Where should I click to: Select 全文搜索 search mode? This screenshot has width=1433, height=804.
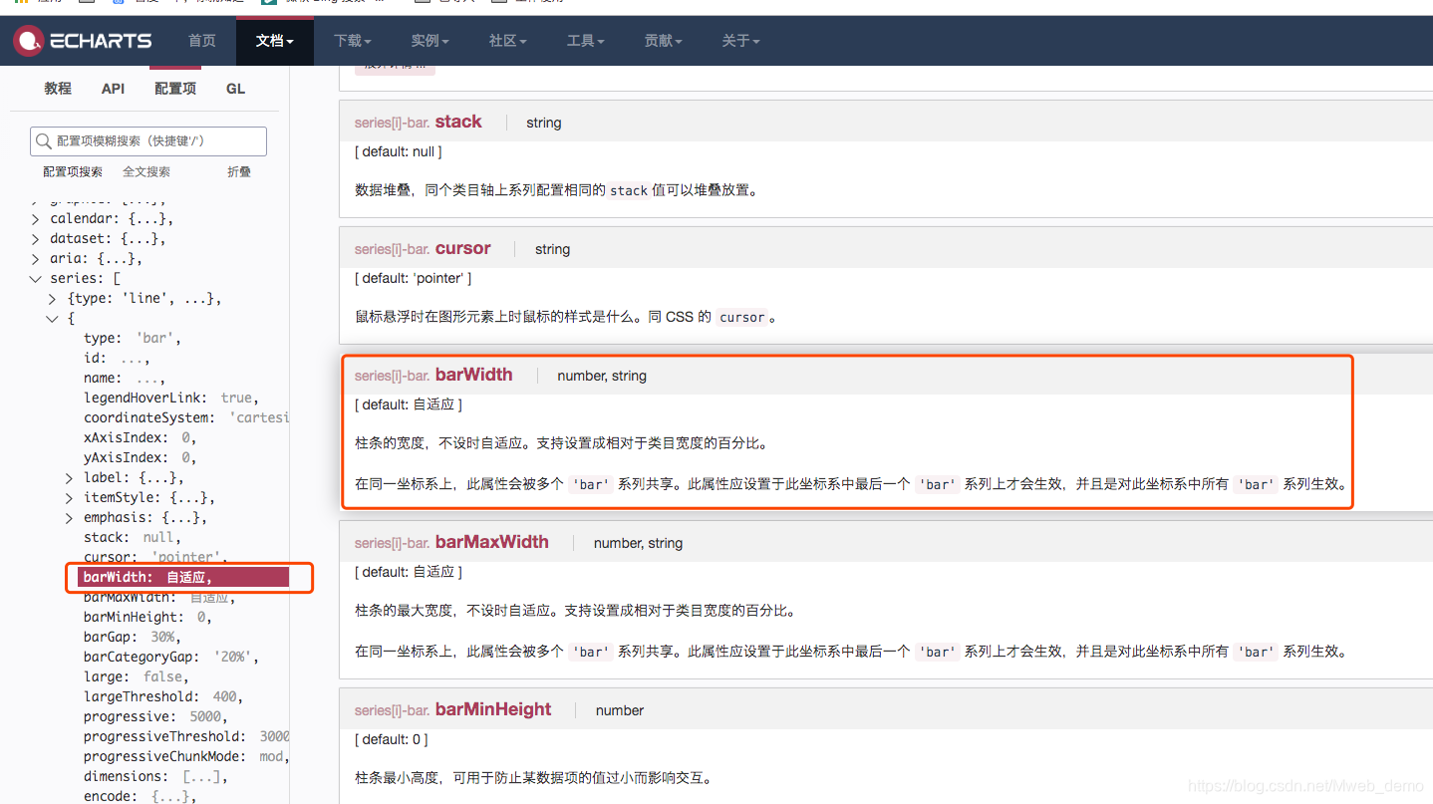point(146,171)
